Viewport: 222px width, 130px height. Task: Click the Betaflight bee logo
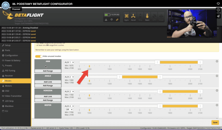tap(8, 15)
